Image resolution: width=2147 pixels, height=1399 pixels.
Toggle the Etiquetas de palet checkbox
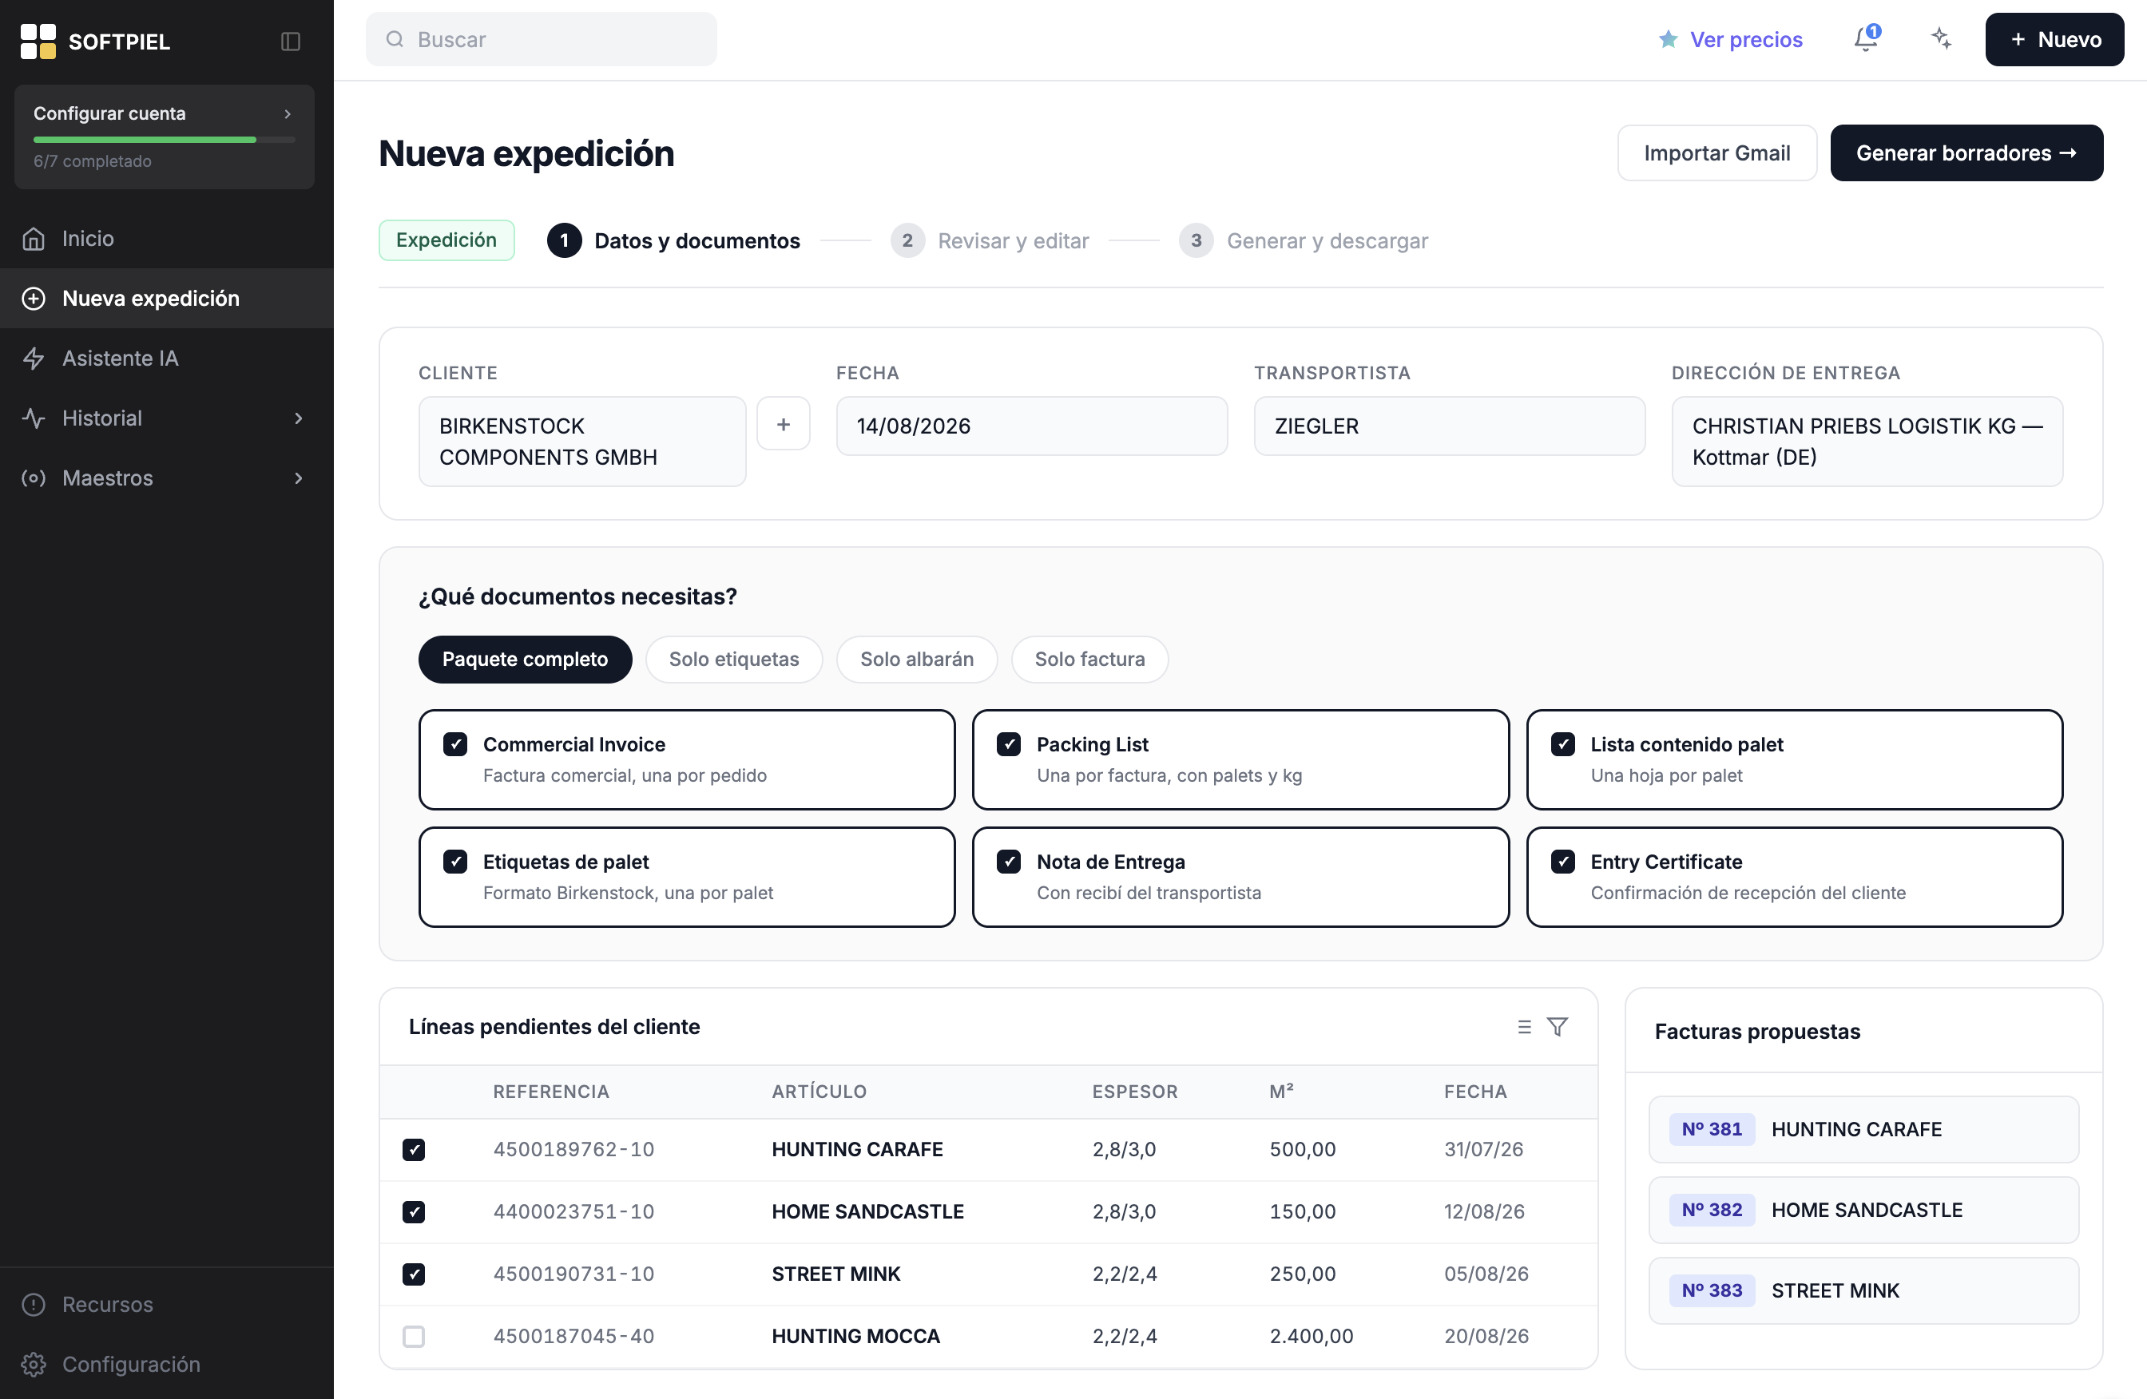(x=454, y=862)
